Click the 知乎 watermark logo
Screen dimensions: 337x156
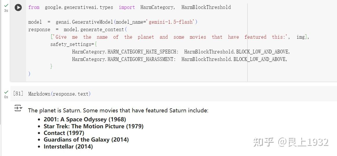[263, 142]
